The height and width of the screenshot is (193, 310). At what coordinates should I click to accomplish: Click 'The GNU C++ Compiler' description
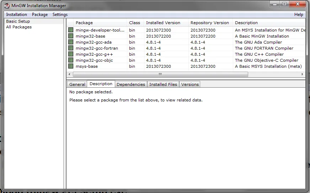tap(259, 54)
